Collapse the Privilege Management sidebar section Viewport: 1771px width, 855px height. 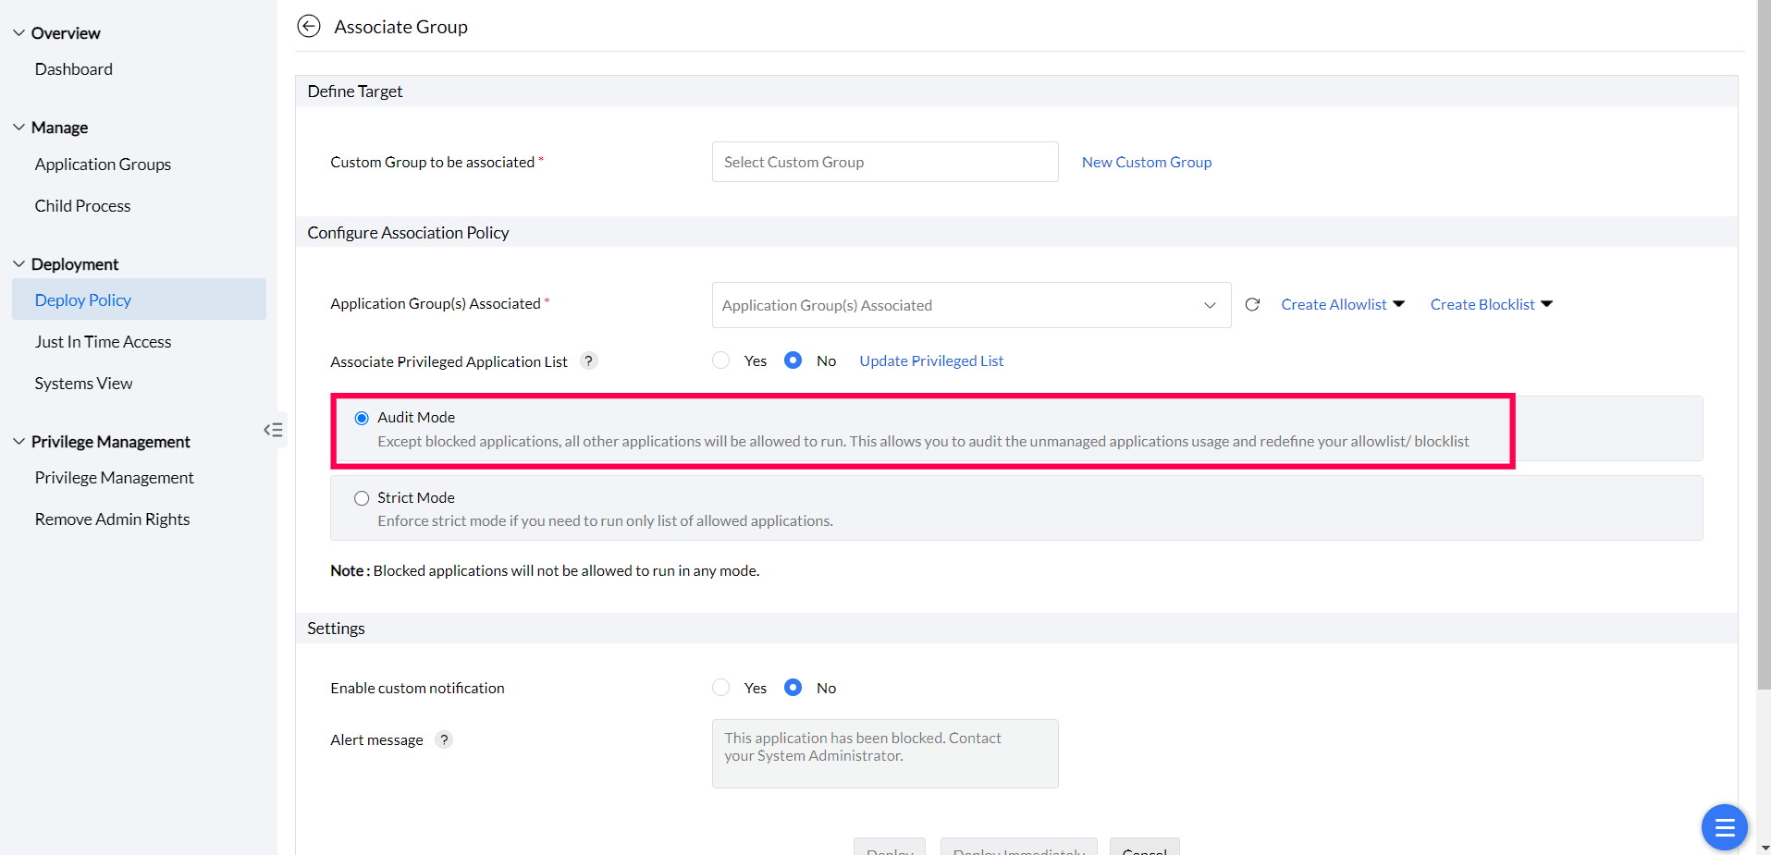pyautogui.click(x=19, y=442)
